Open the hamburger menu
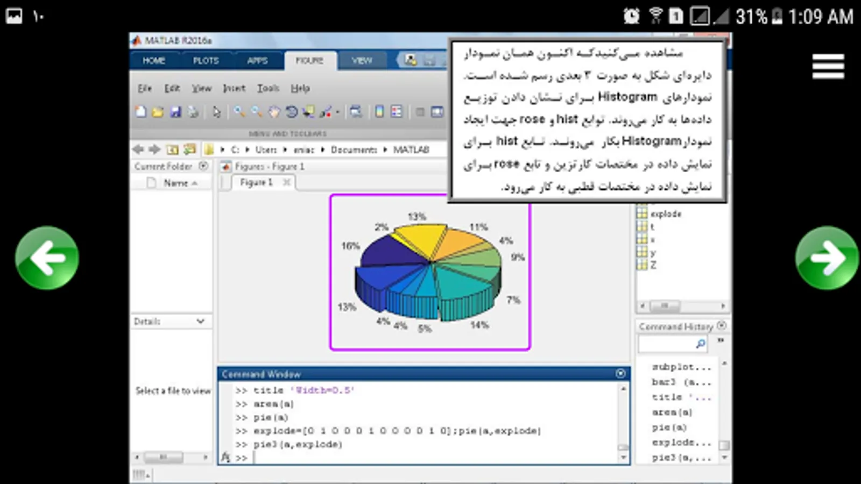The height and width of the screenshot is (484, 861). tap(828, 67)
